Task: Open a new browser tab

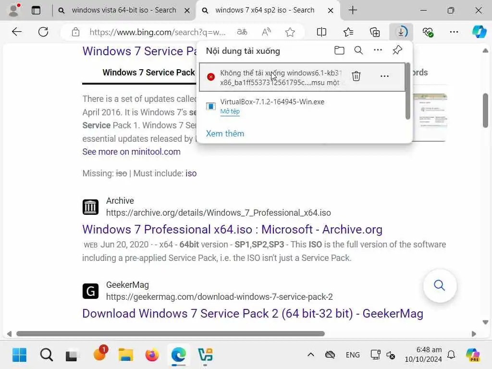Action: tap(353, 11)
